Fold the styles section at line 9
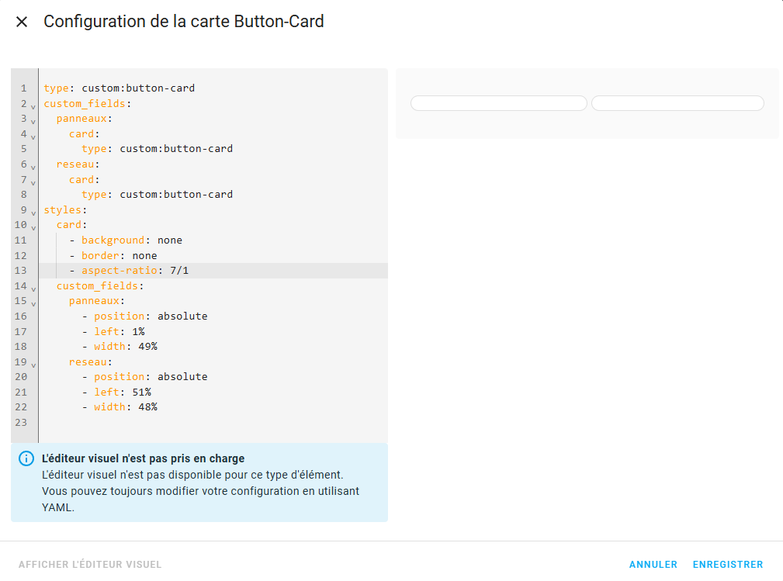The width and height of the screenshot is (783, 581). coord(33,213)
